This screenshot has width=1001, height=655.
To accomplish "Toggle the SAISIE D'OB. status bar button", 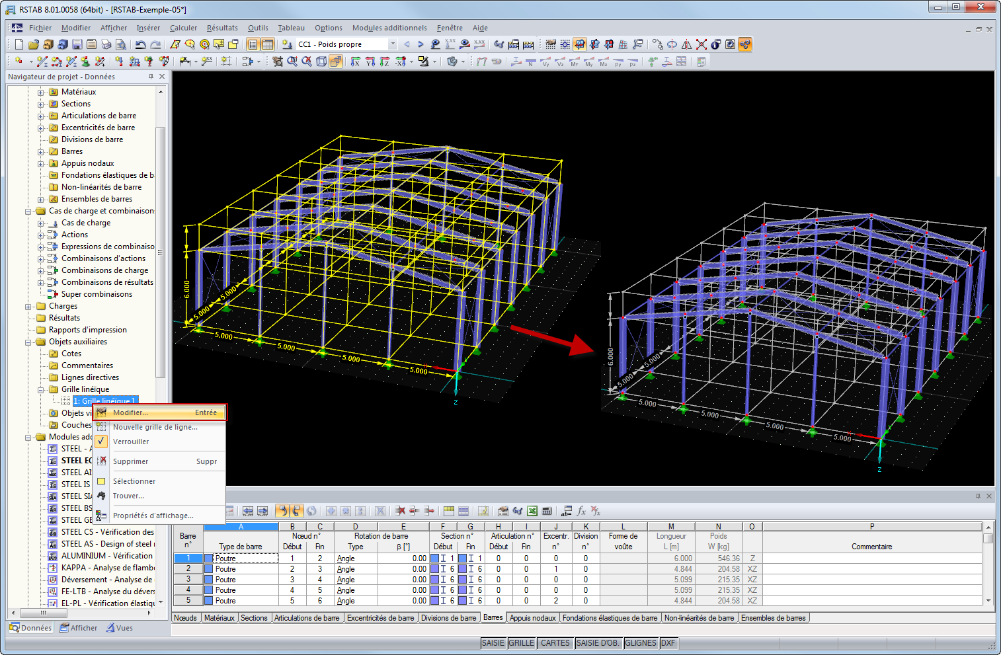I will point(598,643).
